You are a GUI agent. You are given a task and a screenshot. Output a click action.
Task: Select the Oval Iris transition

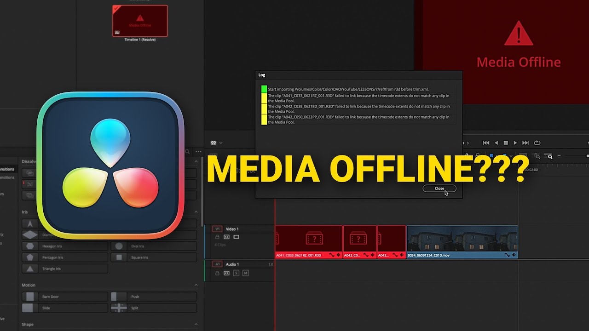[154, 246]
